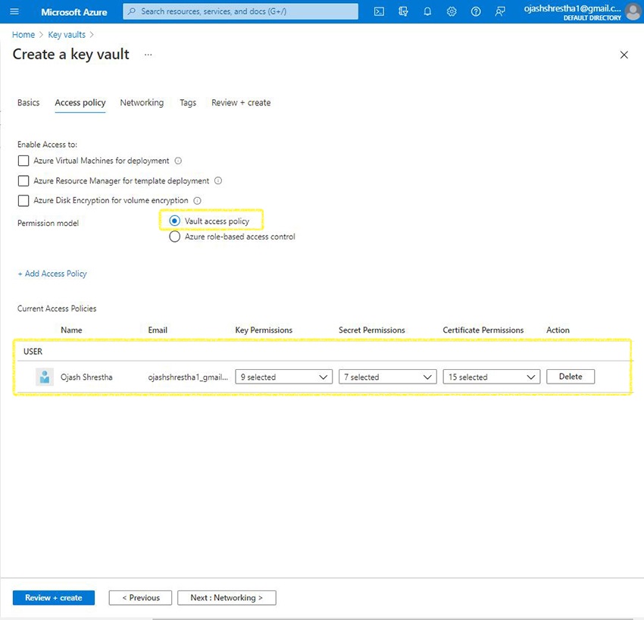This screenshot has height=620, width=644.
Task: Click the Microsoft Azure logo text
Action: 74,12
